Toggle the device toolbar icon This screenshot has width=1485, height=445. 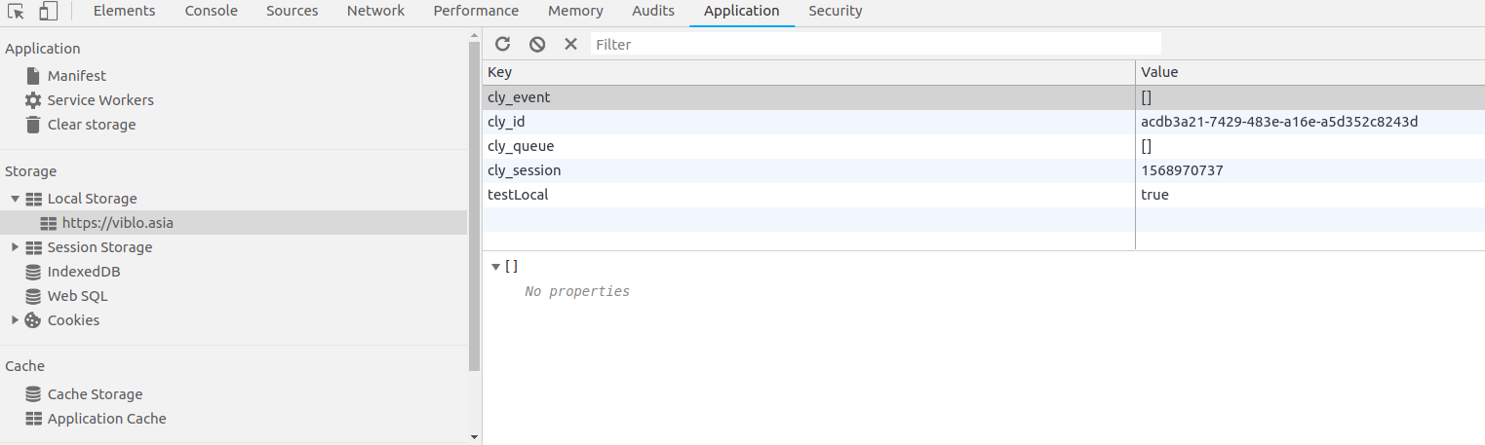click(48, 12)
